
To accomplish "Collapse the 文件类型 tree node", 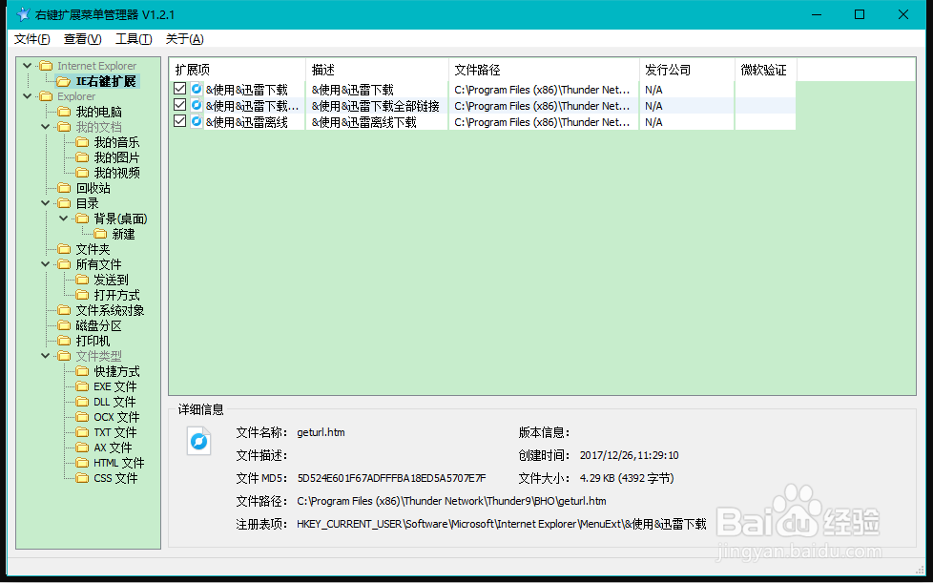I will click(x=46, y=356).
